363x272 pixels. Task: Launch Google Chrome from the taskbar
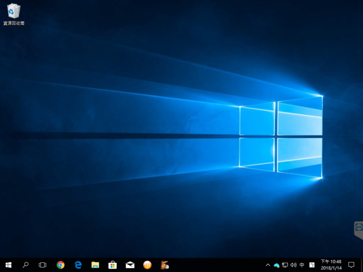tap(60, 265)
